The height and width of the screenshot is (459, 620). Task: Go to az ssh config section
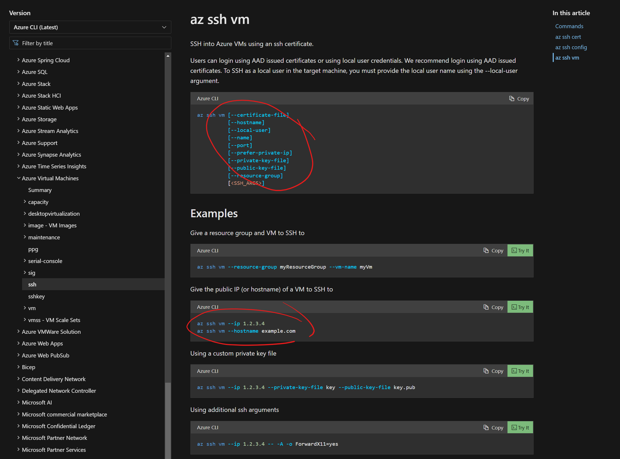click(571, 47)
